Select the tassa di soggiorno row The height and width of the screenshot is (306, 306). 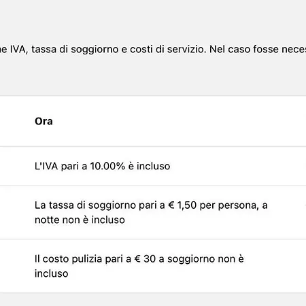[x=153, y=212]
